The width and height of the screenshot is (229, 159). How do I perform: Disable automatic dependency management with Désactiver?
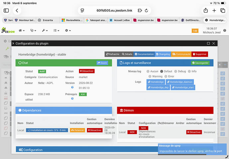pos(95,130)
